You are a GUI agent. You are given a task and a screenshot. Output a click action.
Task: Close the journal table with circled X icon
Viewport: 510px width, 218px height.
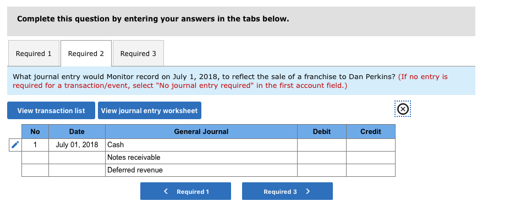[403, 109]
